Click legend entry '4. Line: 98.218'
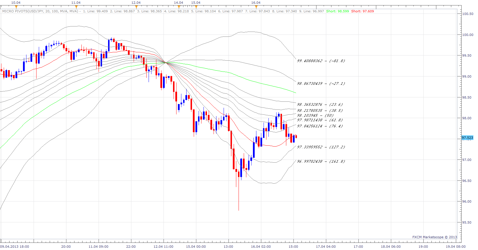The height and width of the screenshot is (250, 478). [176, 11]
